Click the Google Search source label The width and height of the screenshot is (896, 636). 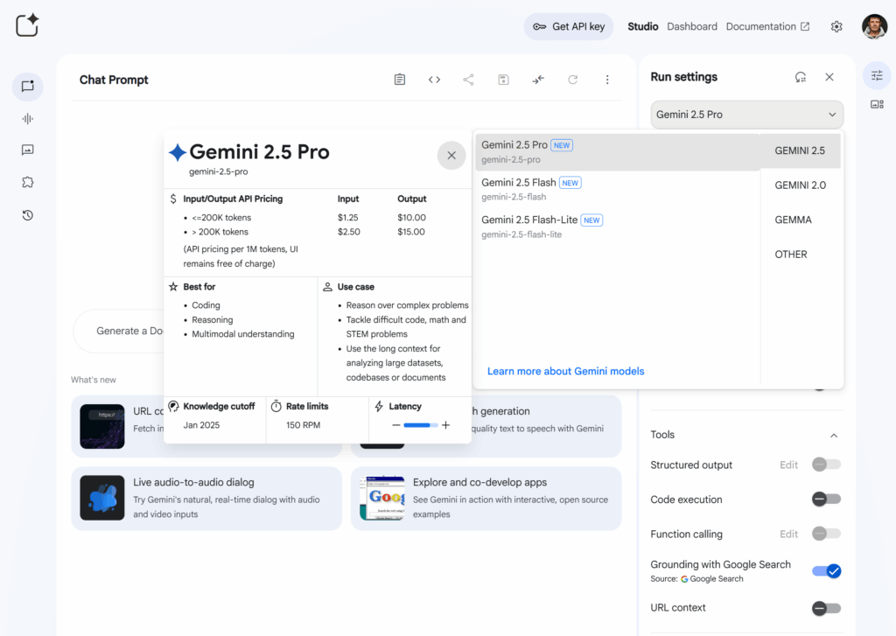click(712, 579)
